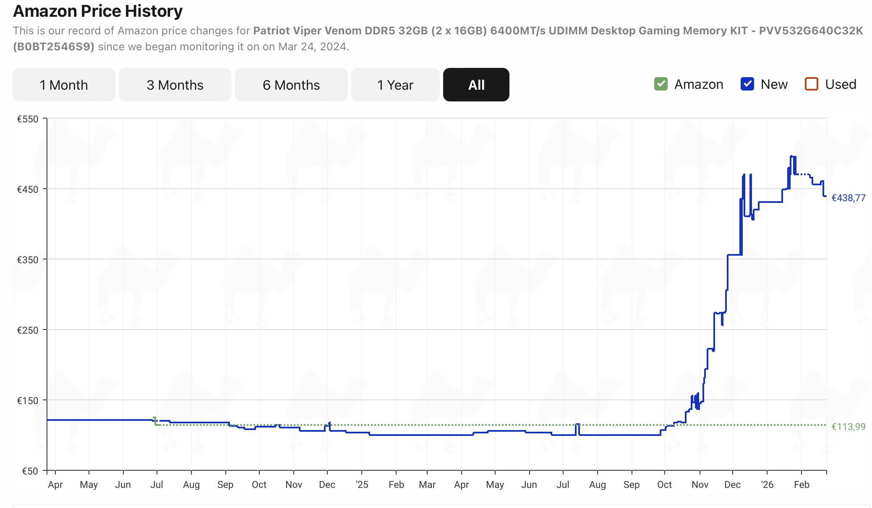Uncheck the green Amazon checkbox
The height and width of the screenshot is (508, 872).
(661, 84)
